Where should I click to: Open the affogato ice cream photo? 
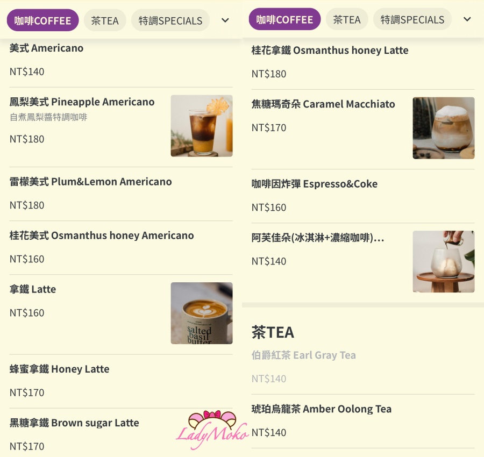point(444,261)
